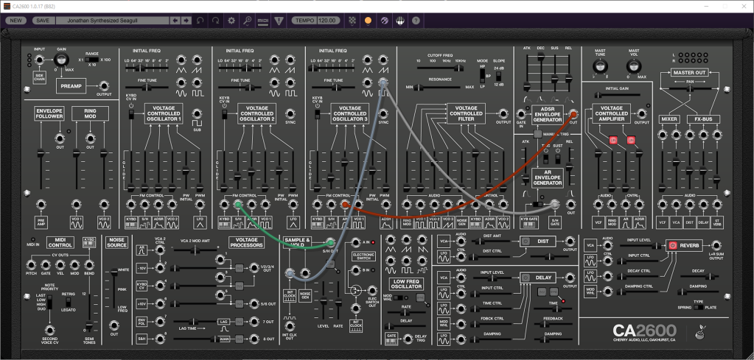This screenshot has width=754, height=360.
Task: Click the Voltage Controlled Filter output jack
Action: pos(504,114)
